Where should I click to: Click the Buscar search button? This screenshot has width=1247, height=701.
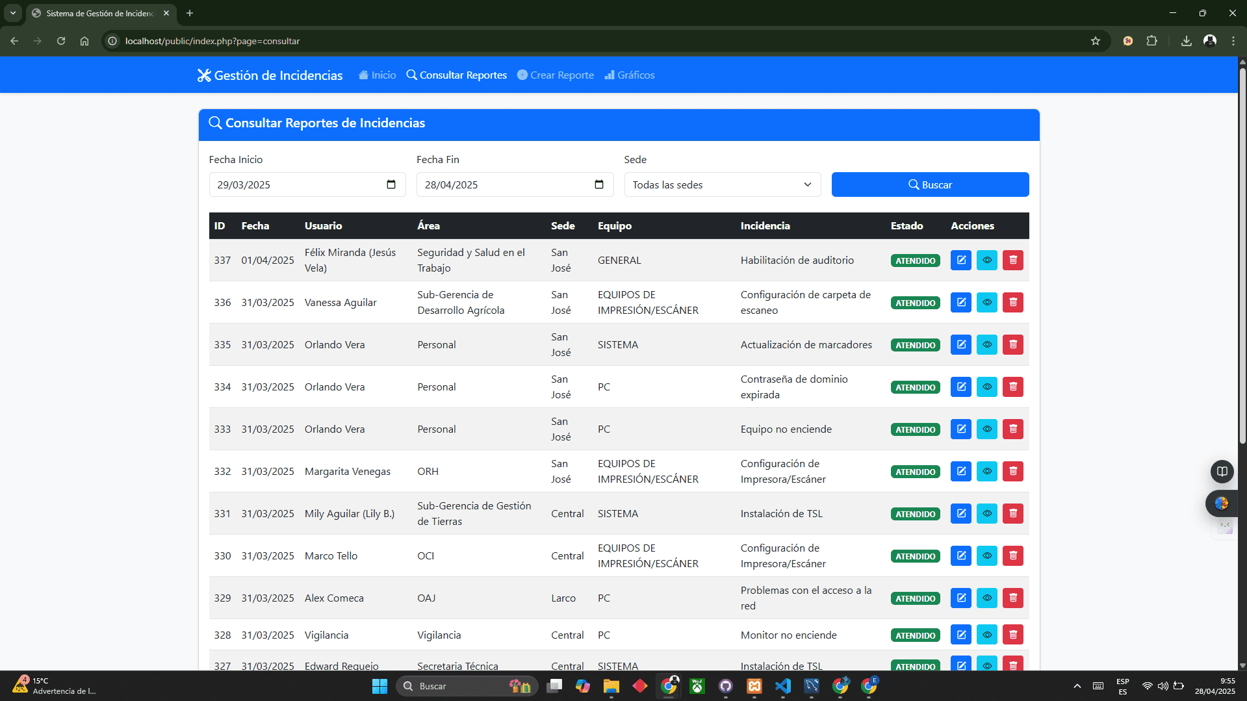[x=929, y=185]
